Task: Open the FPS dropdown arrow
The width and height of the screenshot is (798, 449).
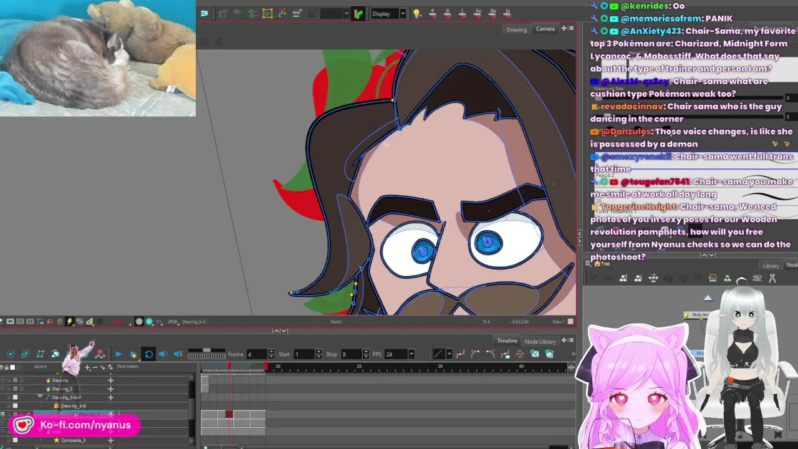Action: (x=411, y=354)
